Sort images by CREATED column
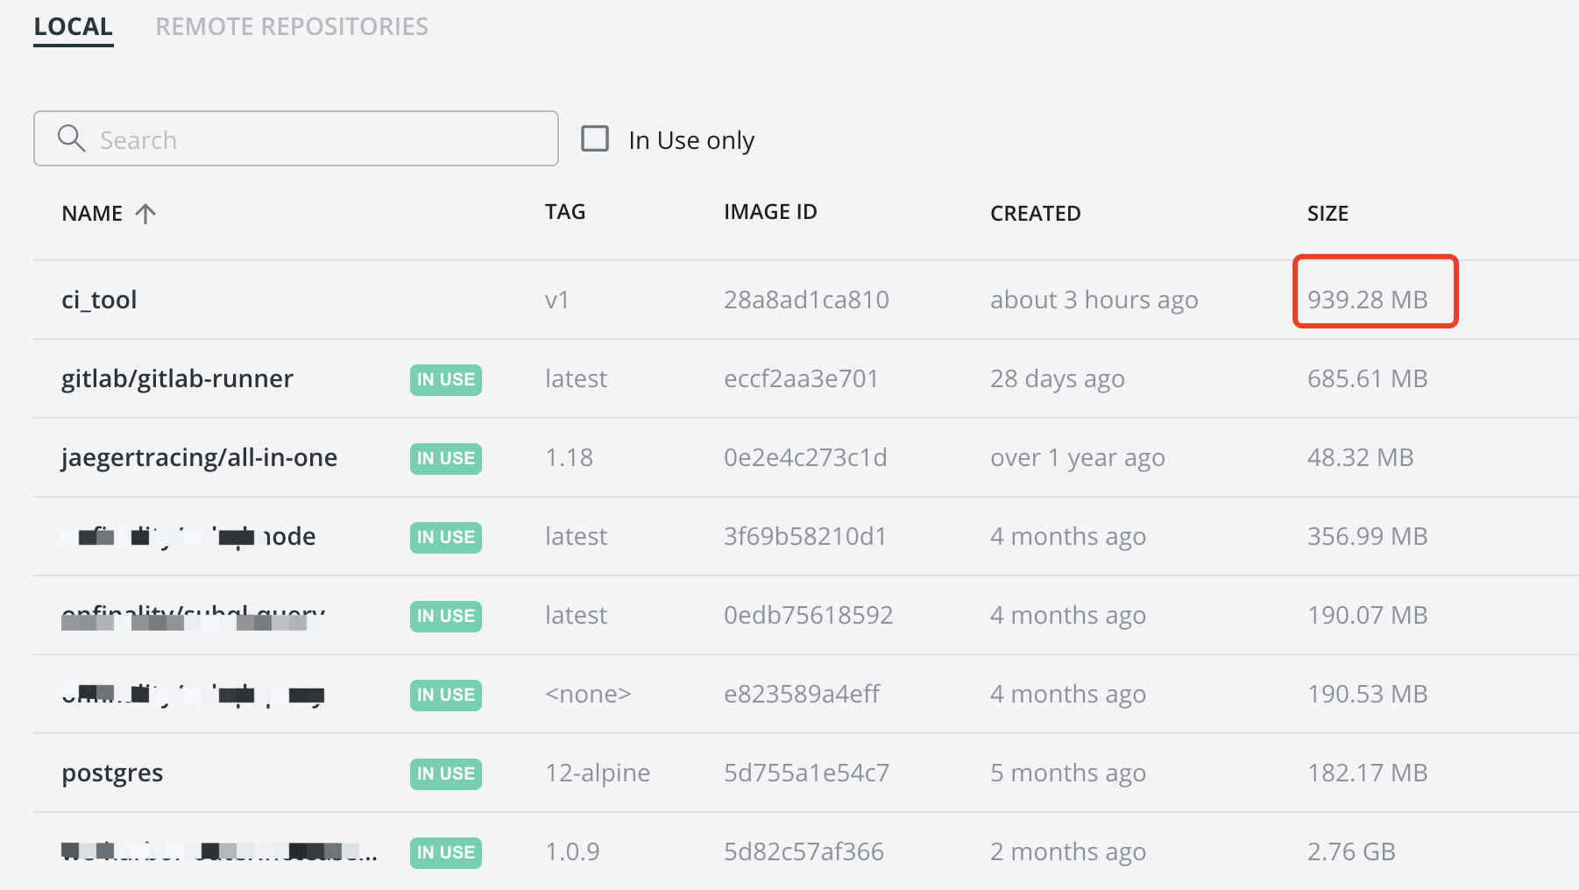Screen dimensions: 1579x890 [x=1035, y=214]
